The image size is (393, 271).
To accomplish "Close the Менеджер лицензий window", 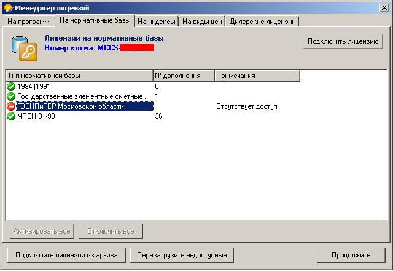I will pos(384,8).
